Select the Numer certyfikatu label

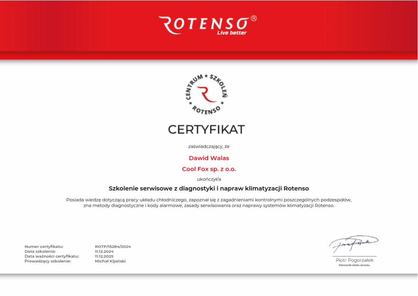44,246
